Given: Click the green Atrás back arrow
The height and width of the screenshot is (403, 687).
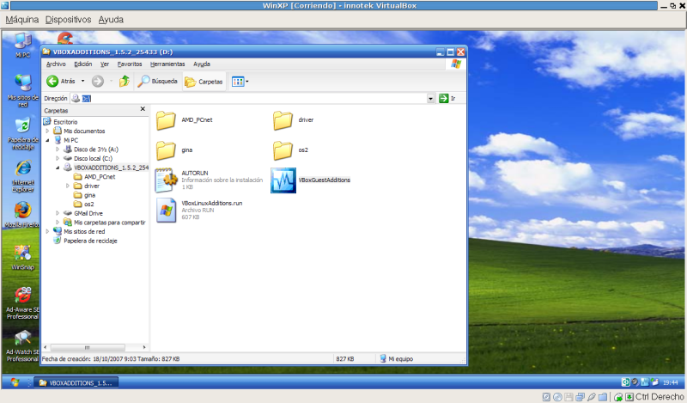Looking at the screenshot, I should click(52, 82).
